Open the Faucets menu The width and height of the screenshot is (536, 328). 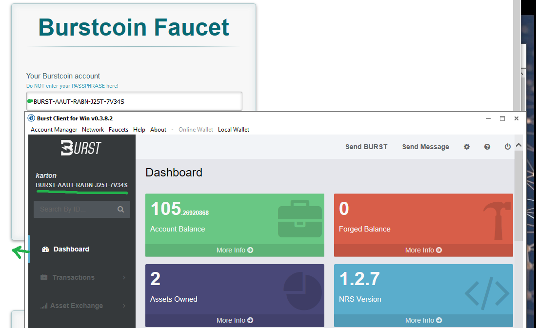click(119, 130)
